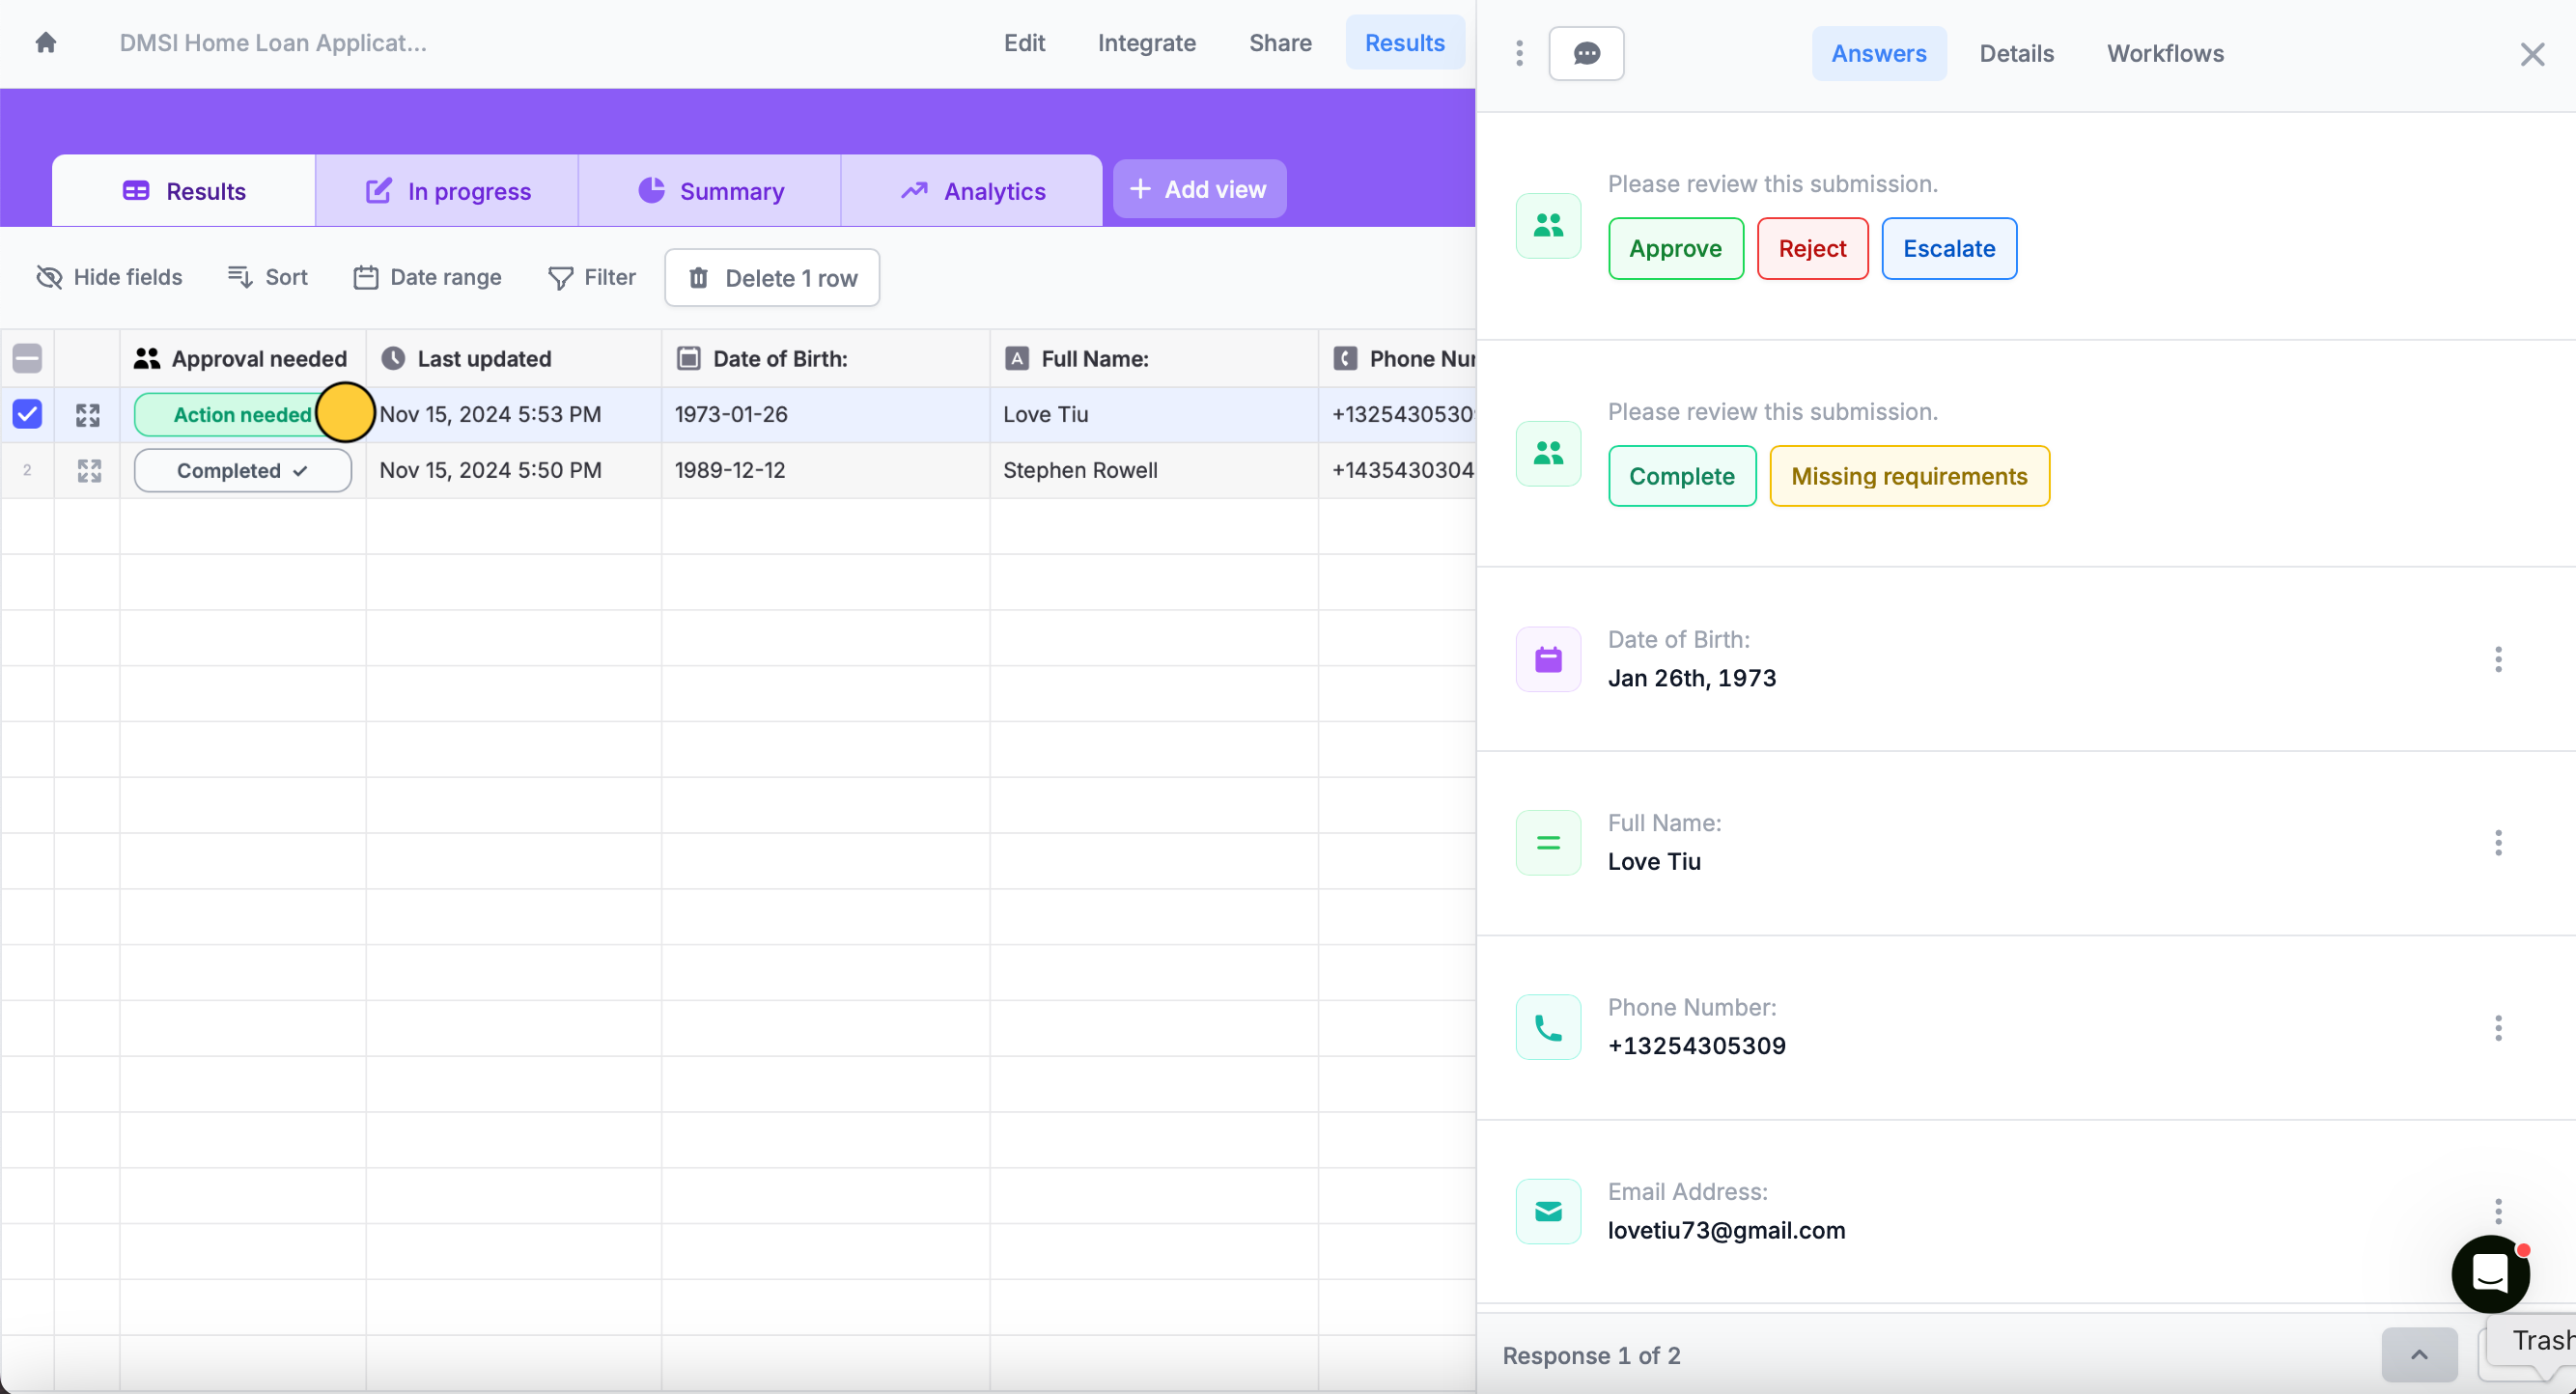The width and height of the screenshot is (2576, 1394).
Task: Open the Edit section in the top navigation
Action: point(1024,43)
